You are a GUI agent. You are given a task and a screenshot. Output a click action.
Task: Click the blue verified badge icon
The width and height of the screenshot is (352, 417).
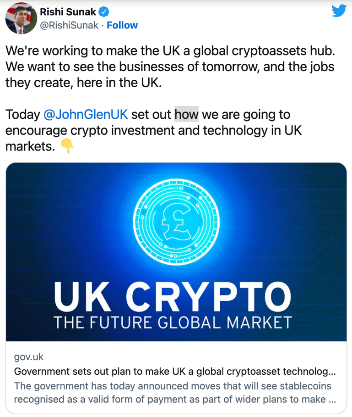pyautogui.click(x=104, y=12)
